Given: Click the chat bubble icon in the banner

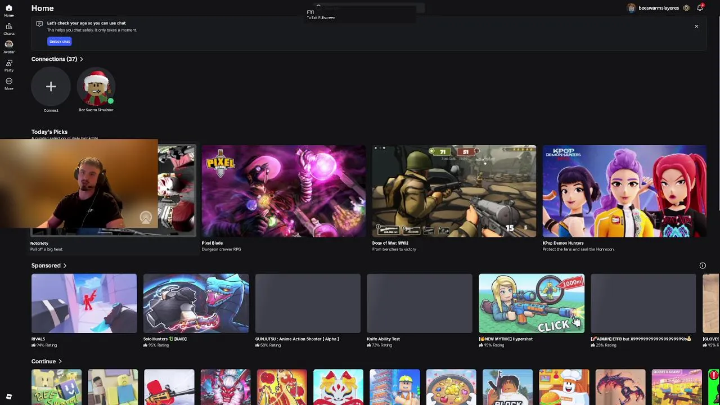Looking at the screenshot, I should [x=39, y=24].
